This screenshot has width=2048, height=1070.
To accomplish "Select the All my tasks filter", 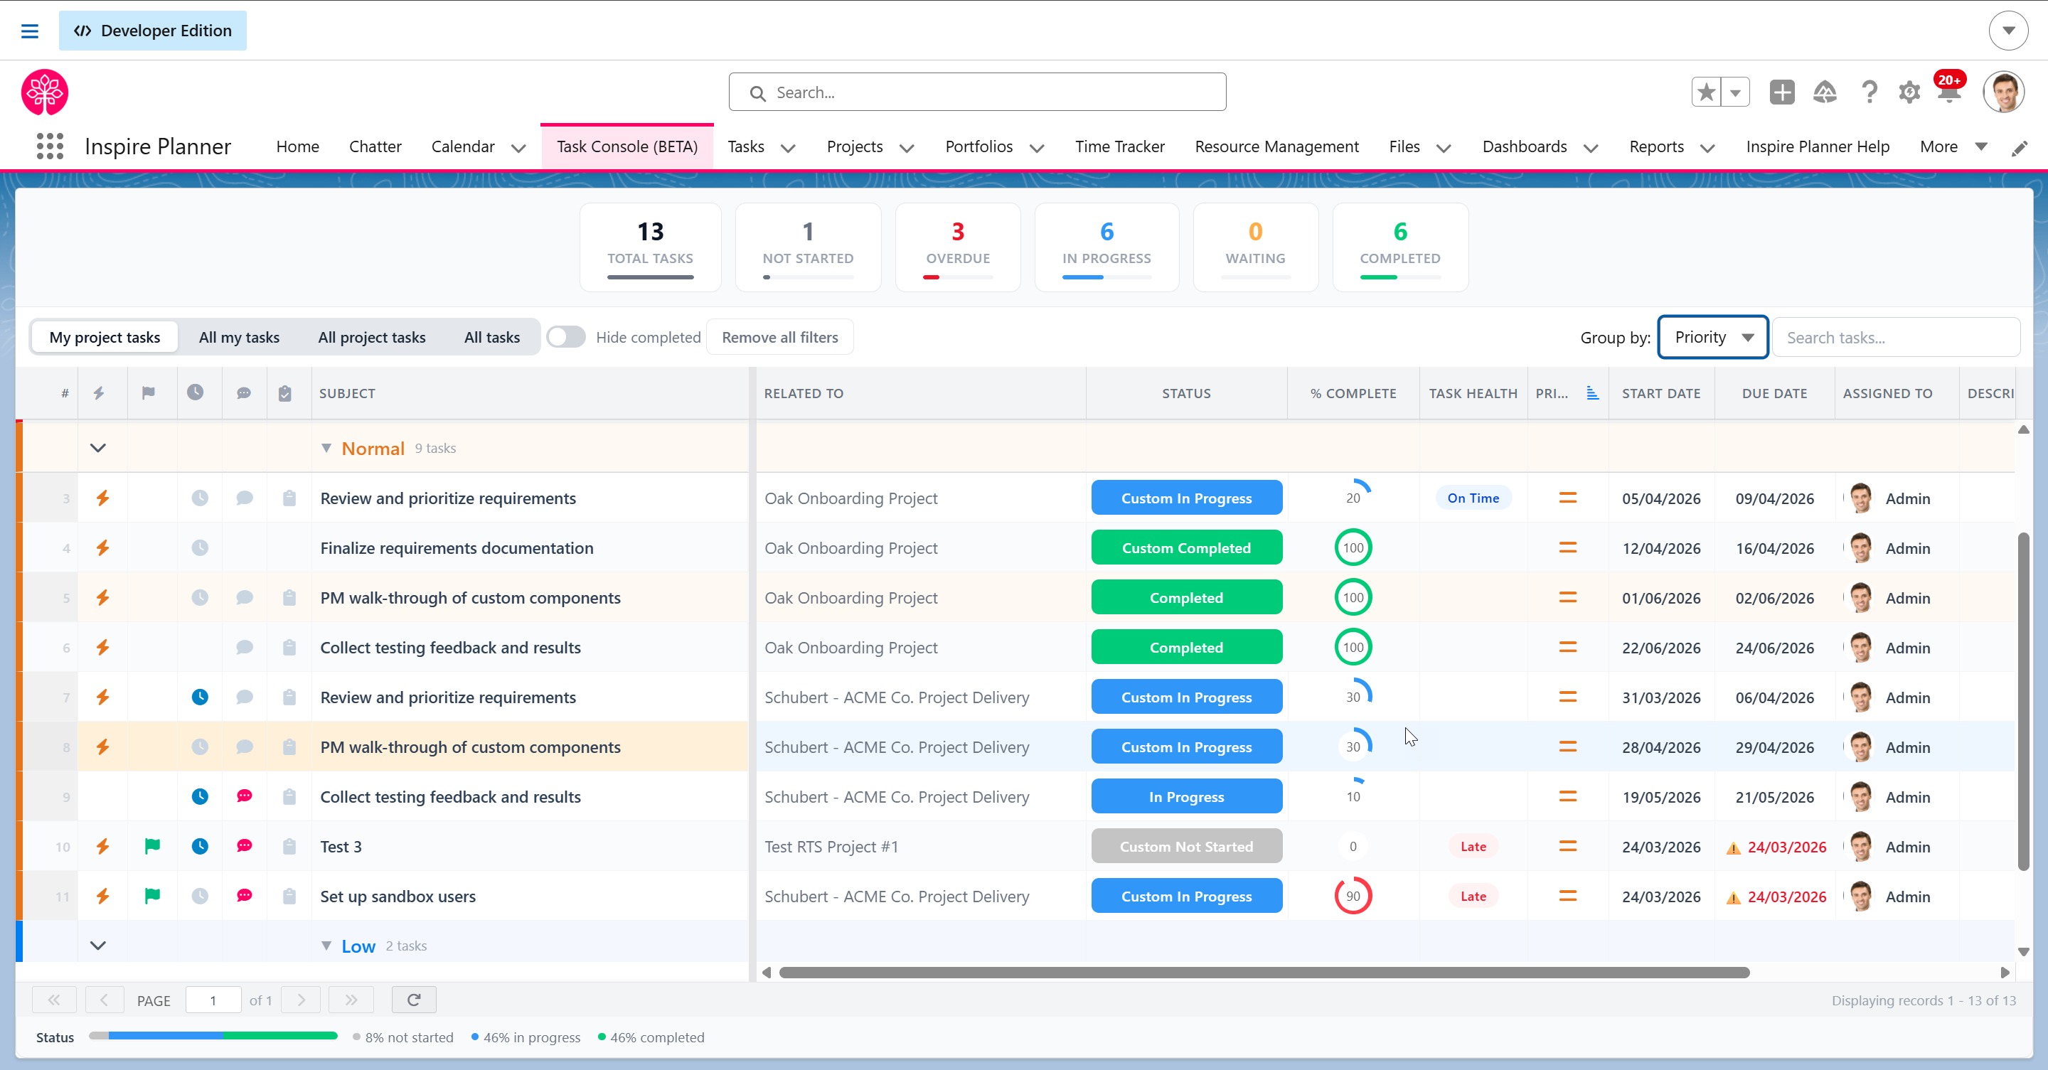I will pos(240,337).
